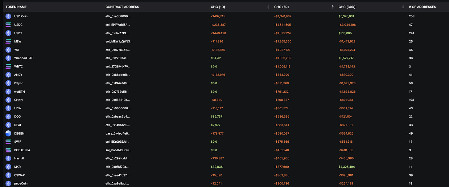The height and width of the screenshot is (187, 449).
Task: Click the 1D change value $51,701
Action: (216, 58)
